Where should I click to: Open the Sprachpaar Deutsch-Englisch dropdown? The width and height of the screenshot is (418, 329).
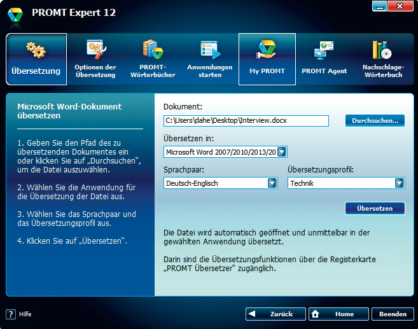[x=272, y=183]
